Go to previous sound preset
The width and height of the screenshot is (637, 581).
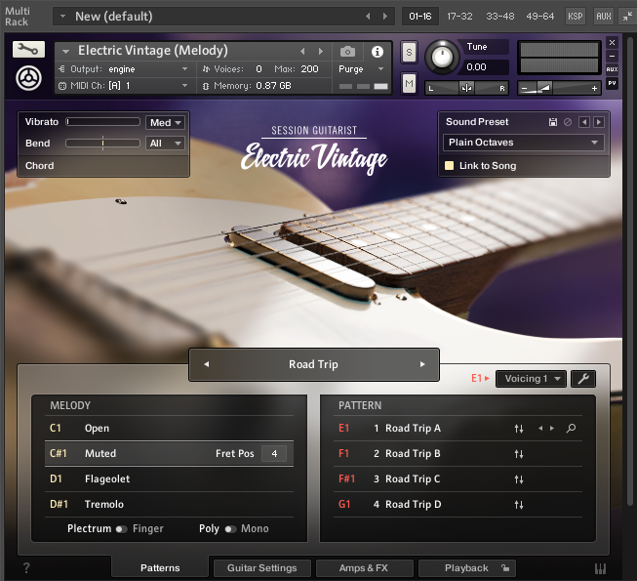coord(584,122)
